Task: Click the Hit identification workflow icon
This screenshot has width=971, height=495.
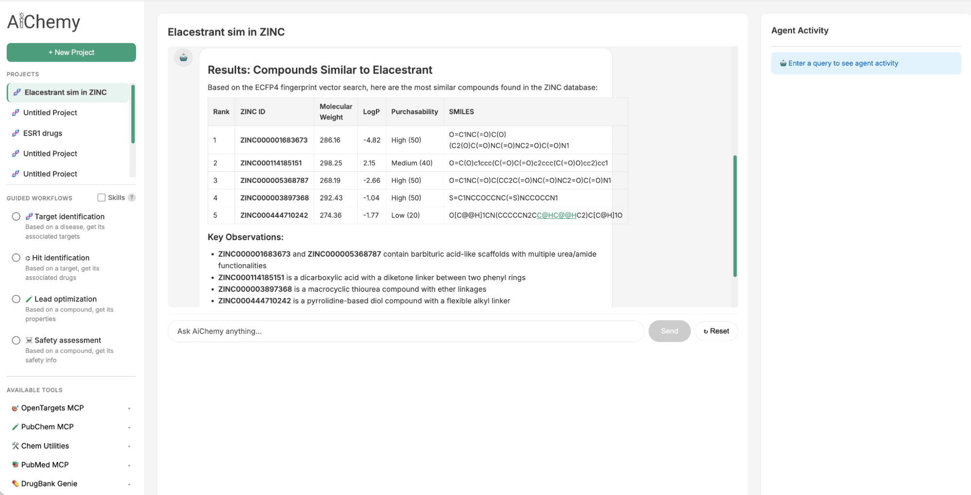Action: [28, 258]
